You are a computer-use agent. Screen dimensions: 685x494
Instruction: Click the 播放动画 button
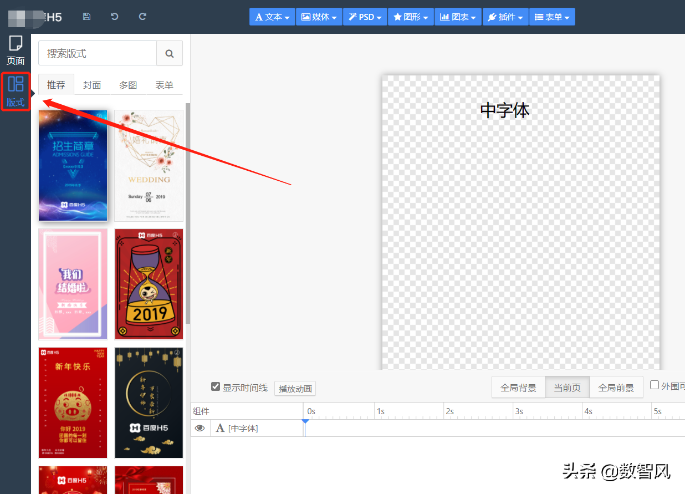pos(295,389)
